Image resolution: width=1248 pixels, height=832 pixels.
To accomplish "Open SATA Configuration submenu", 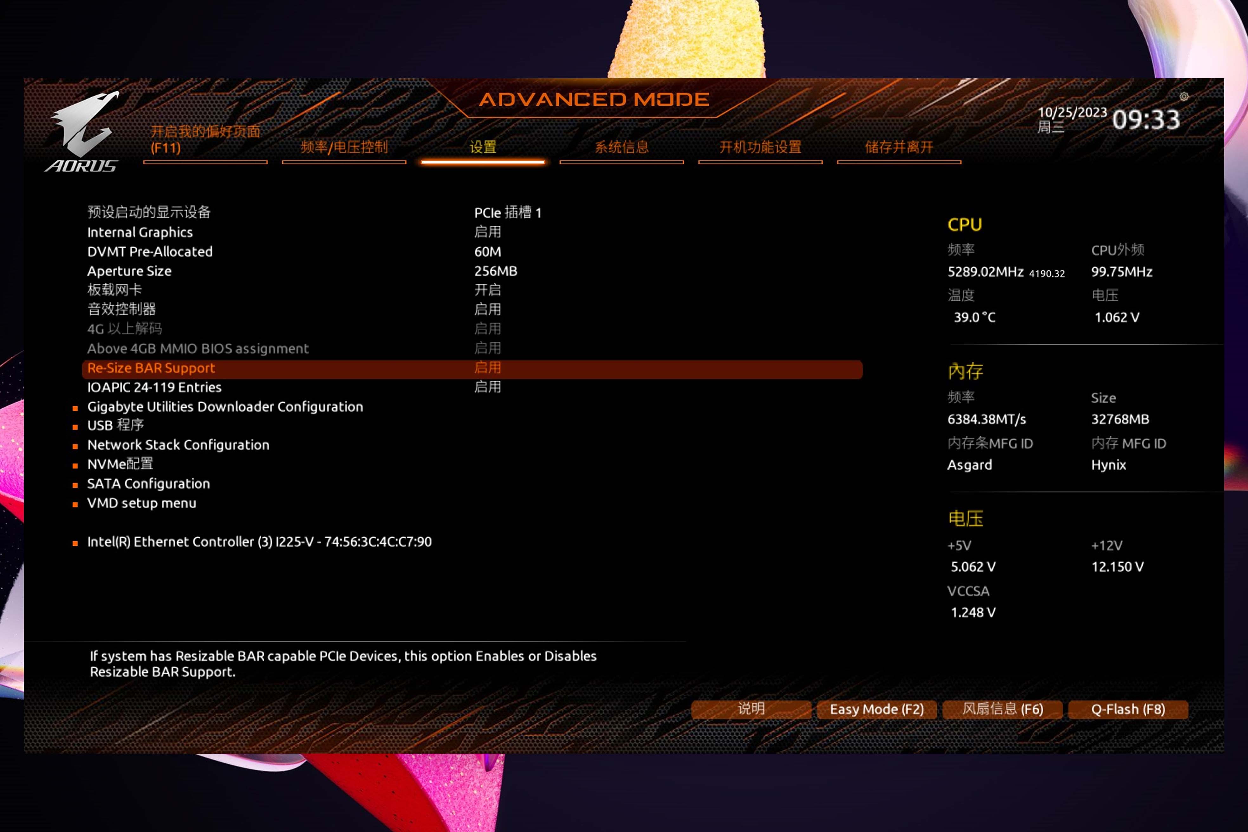I will [x=149, y=484].
